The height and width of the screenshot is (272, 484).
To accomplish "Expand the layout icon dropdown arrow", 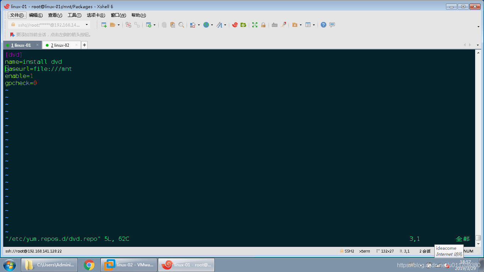I will click(x=314, y=25).
